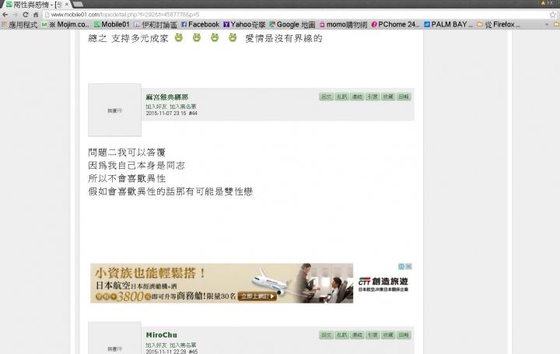Click 創造旅遊 CTT logo in ad
The height and width of the screenshot is (354, 560).
pos(383,284)
